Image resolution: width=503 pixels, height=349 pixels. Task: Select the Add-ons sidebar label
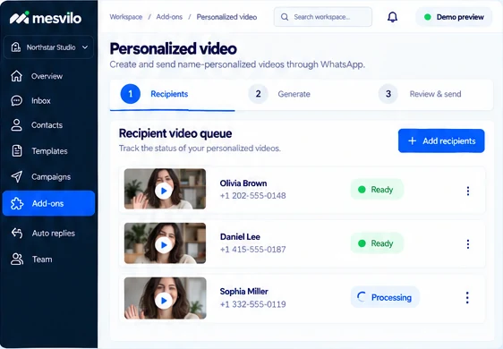(x=47, y=203)
